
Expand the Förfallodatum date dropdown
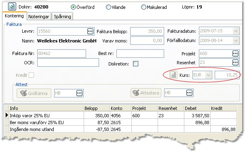pos(236,41)
